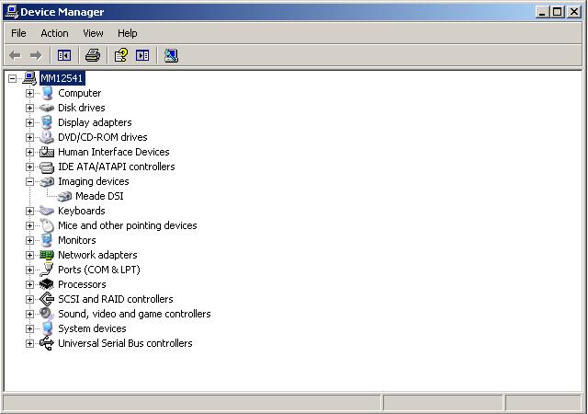Collapse the Imaging devices node
Screen dimensions: 588x414
pos(29,181)
